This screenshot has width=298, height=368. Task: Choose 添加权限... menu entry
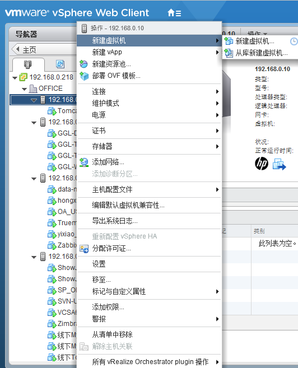pos(149,307)
